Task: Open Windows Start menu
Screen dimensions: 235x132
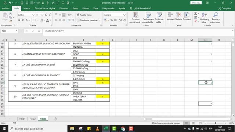Action: [4, 129]
